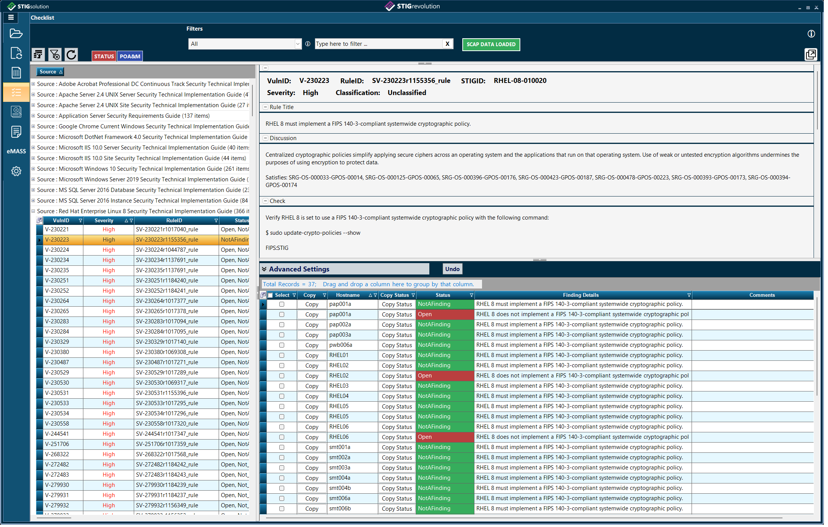Click the Undo button
This screenshot has width=828, height=527.
(x=452, y=269)
